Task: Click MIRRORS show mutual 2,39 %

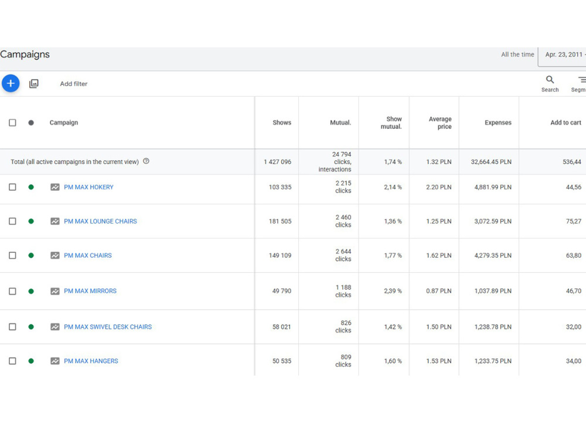Action: 393,291
